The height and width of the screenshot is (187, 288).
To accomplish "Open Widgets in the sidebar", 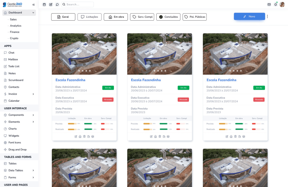I will (14, 136).
